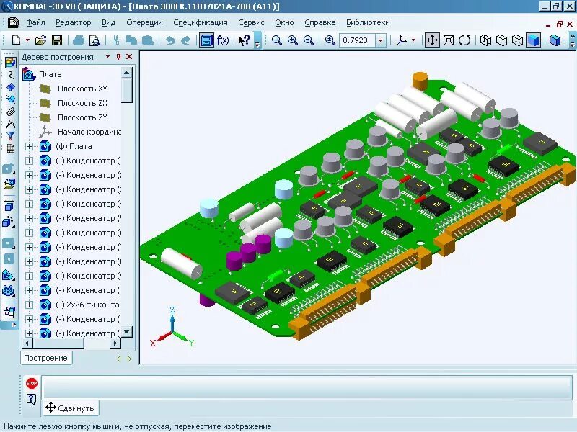577x432 pixels.
Task: Open the Редактор menu
Action: coord(74,22)
